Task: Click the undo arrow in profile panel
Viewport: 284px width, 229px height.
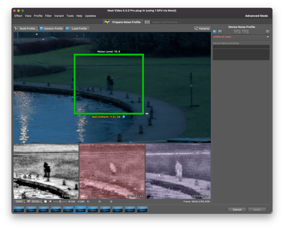Action: 237,32
